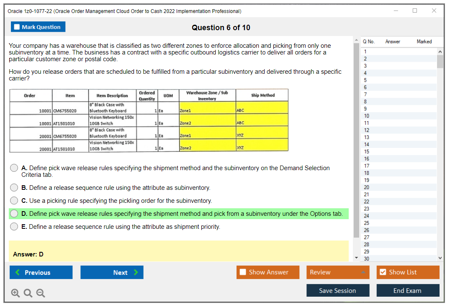This screenshot has width=450, height=308.
Task: Select answer option E radio button
Action: (14, 227)
